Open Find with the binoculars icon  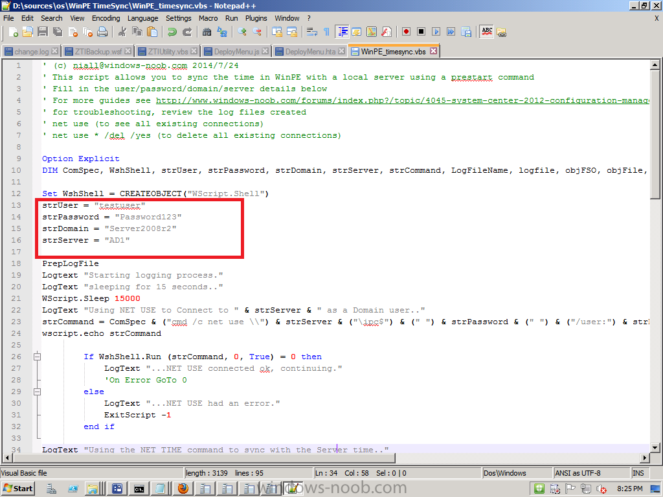point(207,32)
